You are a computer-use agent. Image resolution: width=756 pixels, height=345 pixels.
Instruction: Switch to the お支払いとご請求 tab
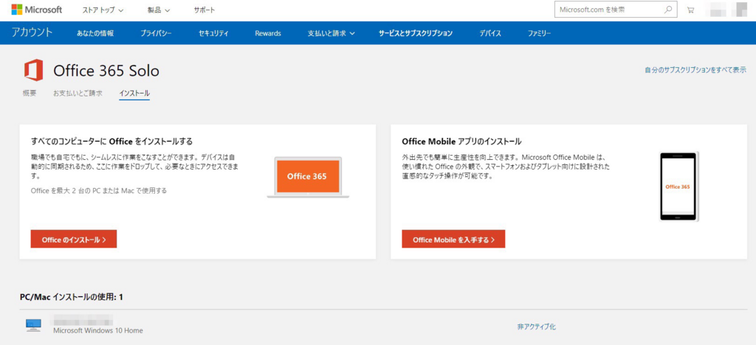coord(78,94)
